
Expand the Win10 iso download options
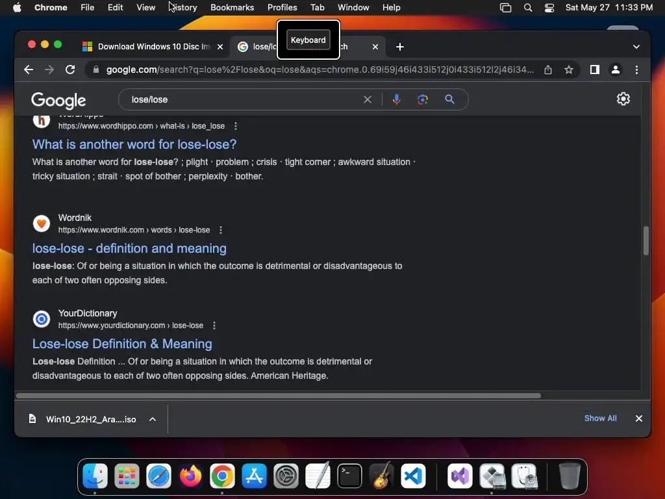(x=152, y=419)
